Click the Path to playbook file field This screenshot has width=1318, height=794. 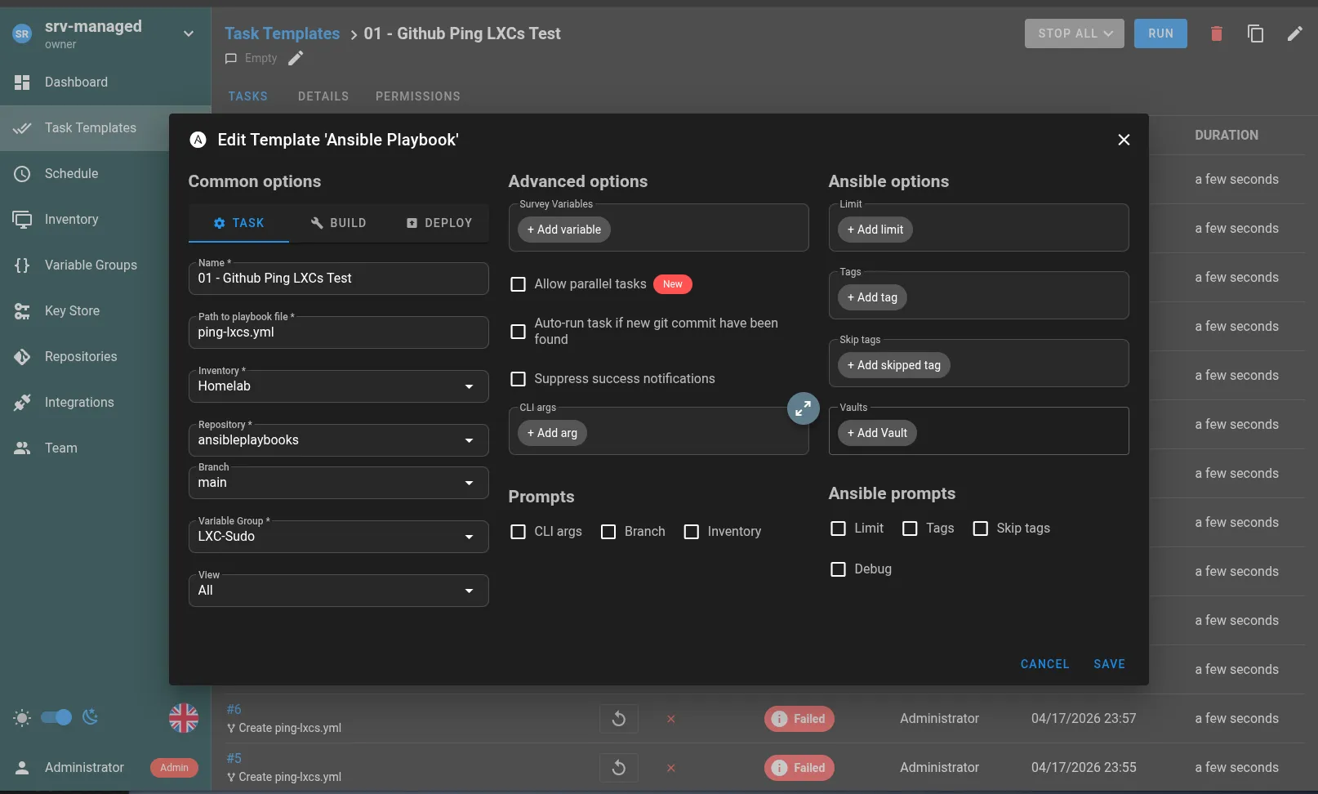(x=338, y=332)
